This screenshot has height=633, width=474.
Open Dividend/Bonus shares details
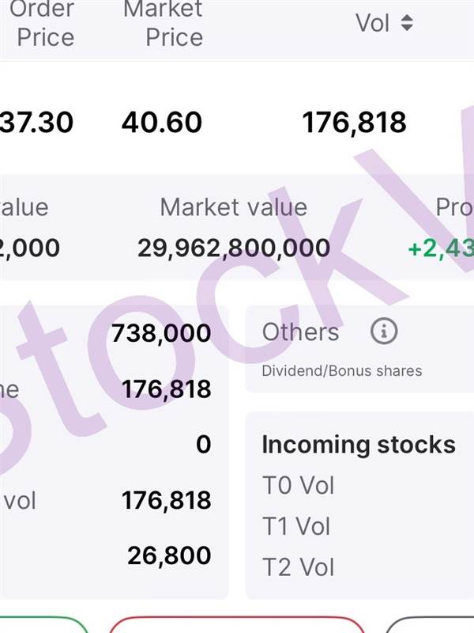[342, 370]
